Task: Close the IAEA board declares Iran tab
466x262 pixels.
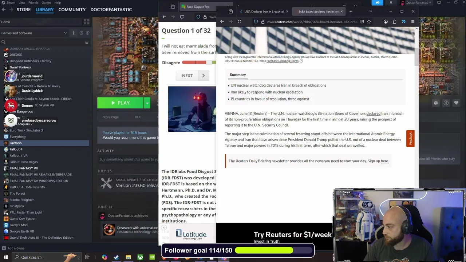Action: click(341, 12)
